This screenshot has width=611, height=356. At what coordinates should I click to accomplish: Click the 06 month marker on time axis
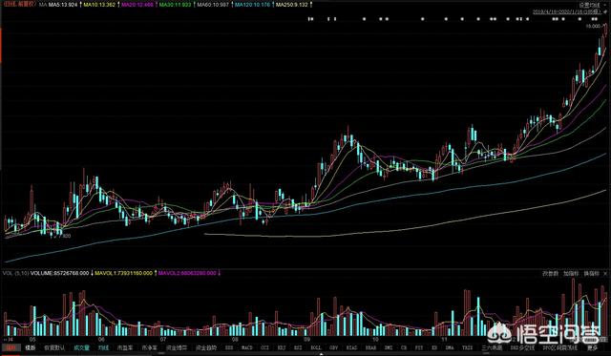pyautogui.click(x=102, y=339)
